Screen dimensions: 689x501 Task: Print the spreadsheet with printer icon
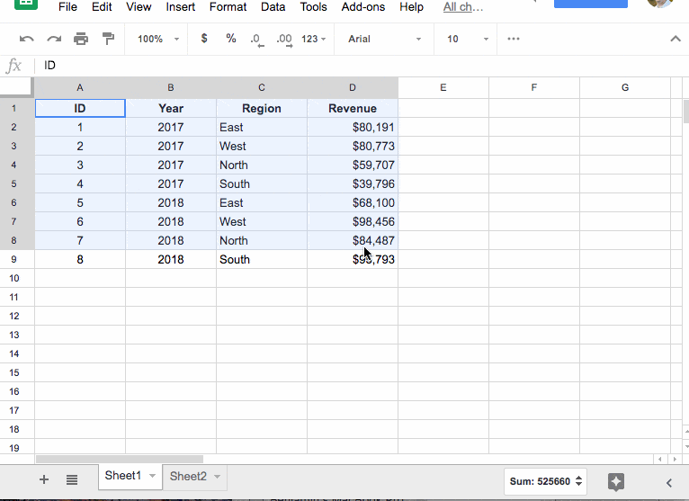click(81, 39)
